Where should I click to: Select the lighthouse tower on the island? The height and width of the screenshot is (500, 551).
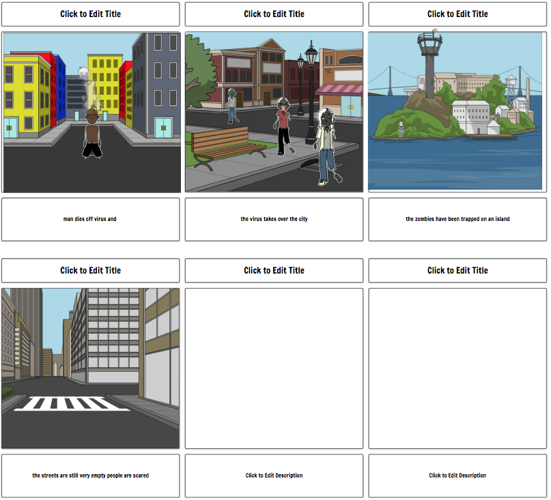coord(429,63)
